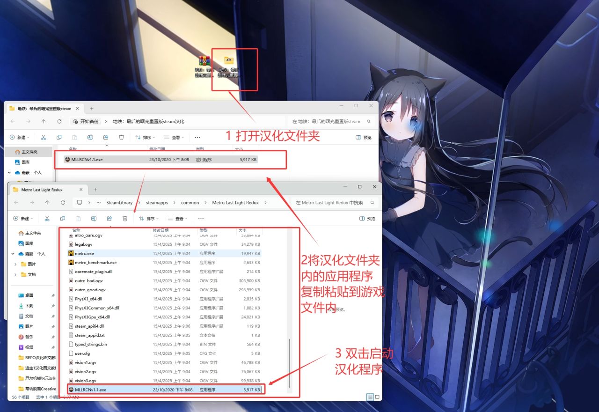Open 新建 dropdown in Metro Last Light Redux window
Viewport: 599px width, 412px height.
point(23,219)
